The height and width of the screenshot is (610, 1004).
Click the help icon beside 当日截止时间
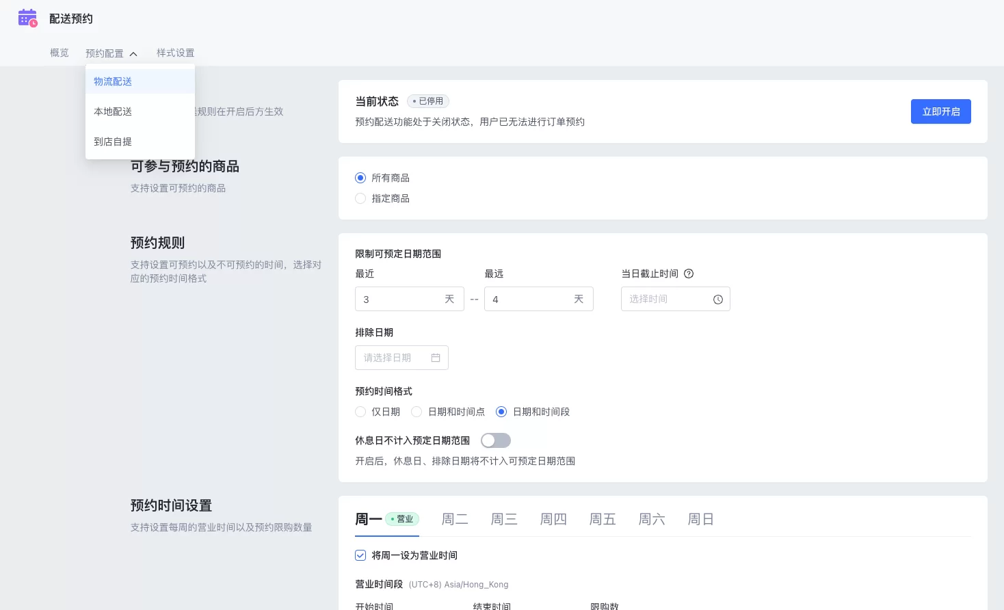pos(689,274)
